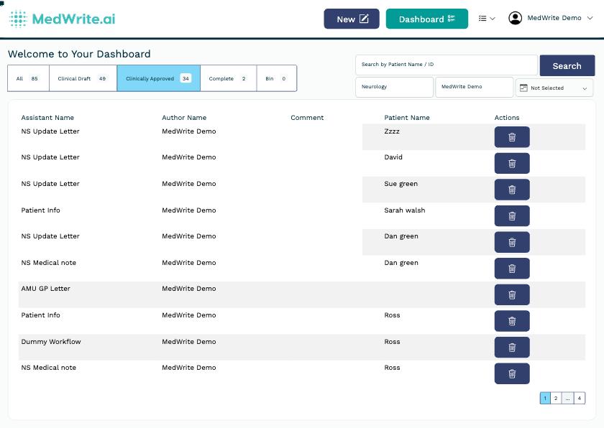Image resolution: width=604 pixels, height=428 pixels.
Task: Delete the Sue green record
Action: pos(512,190)
